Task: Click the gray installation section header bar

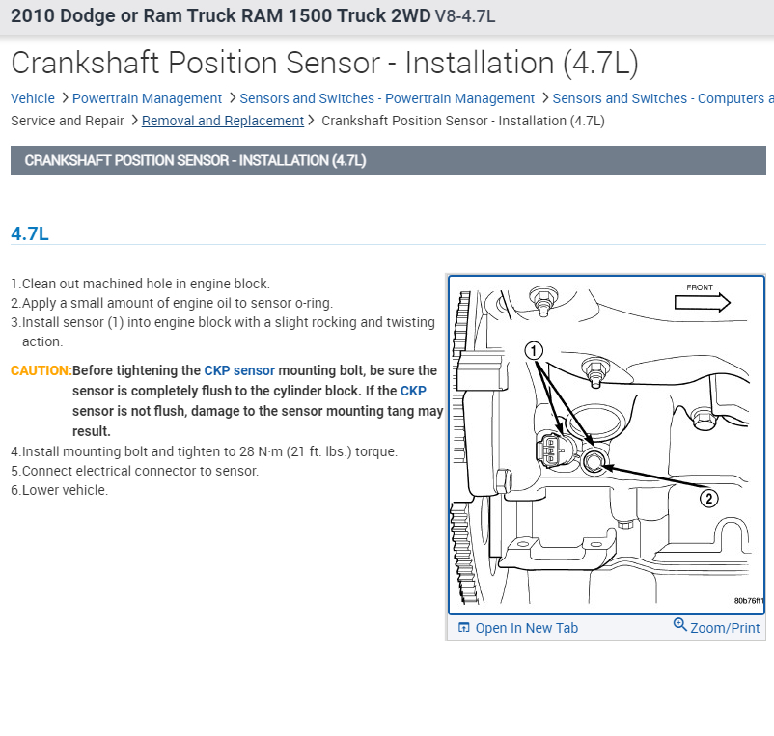Action: click(x=388, y=160)
